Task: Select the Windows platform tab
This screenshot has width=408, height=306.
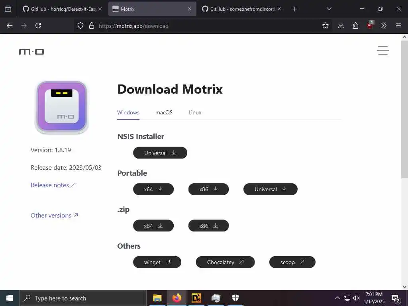Action: [x=128, y=112]
